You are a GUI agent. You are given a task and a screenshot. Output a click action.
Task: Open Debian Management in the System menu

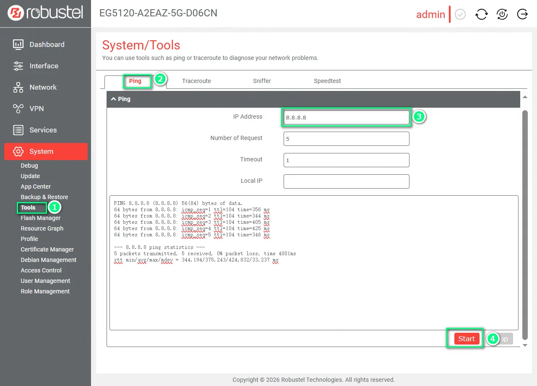point(49,260)
